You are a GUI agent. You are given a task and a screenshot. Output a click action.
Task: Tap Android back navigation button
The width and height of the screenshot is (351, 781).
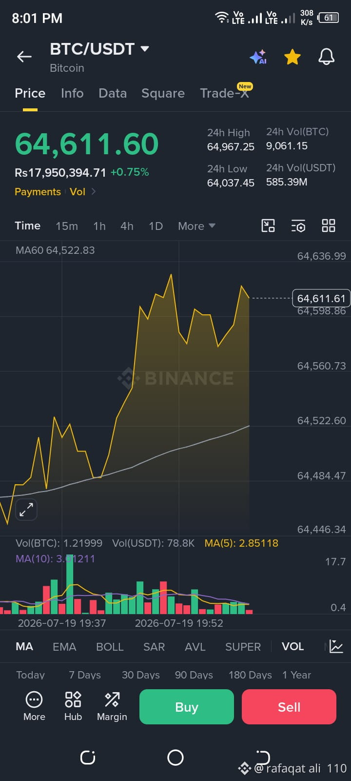(x=263, y=758)
